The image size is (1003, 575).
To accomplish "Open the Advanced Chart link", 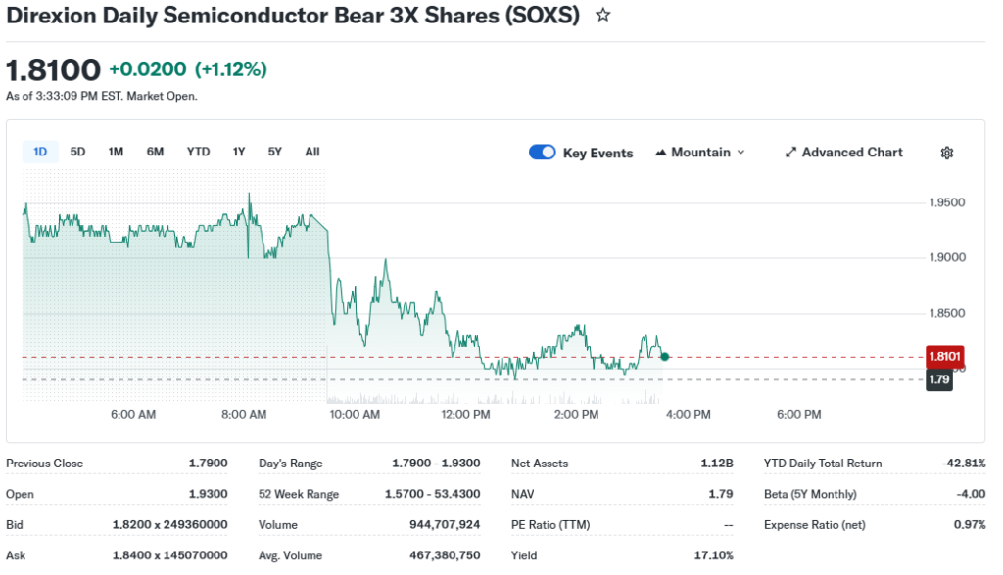I will coord(852,153).
